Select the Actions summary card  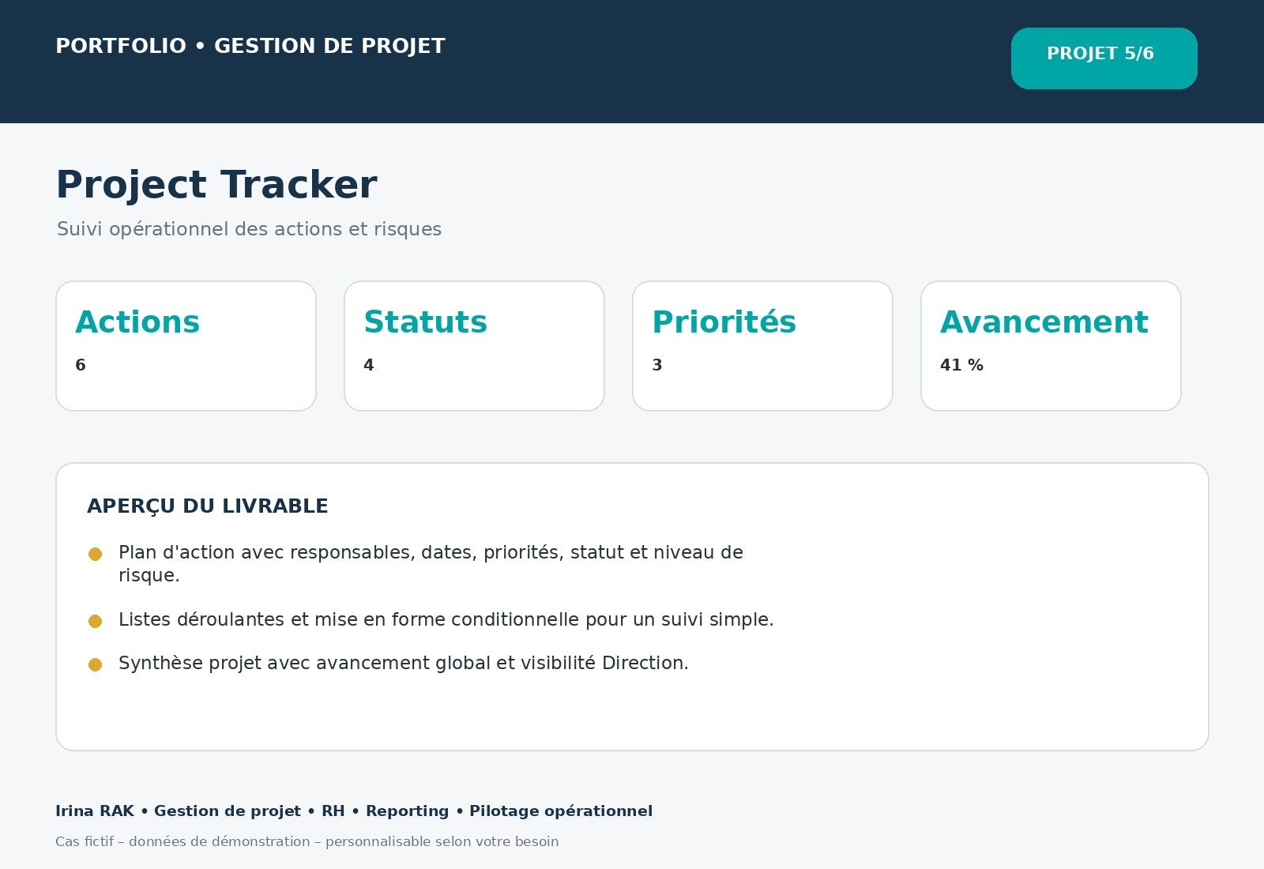tap(186, 346)
